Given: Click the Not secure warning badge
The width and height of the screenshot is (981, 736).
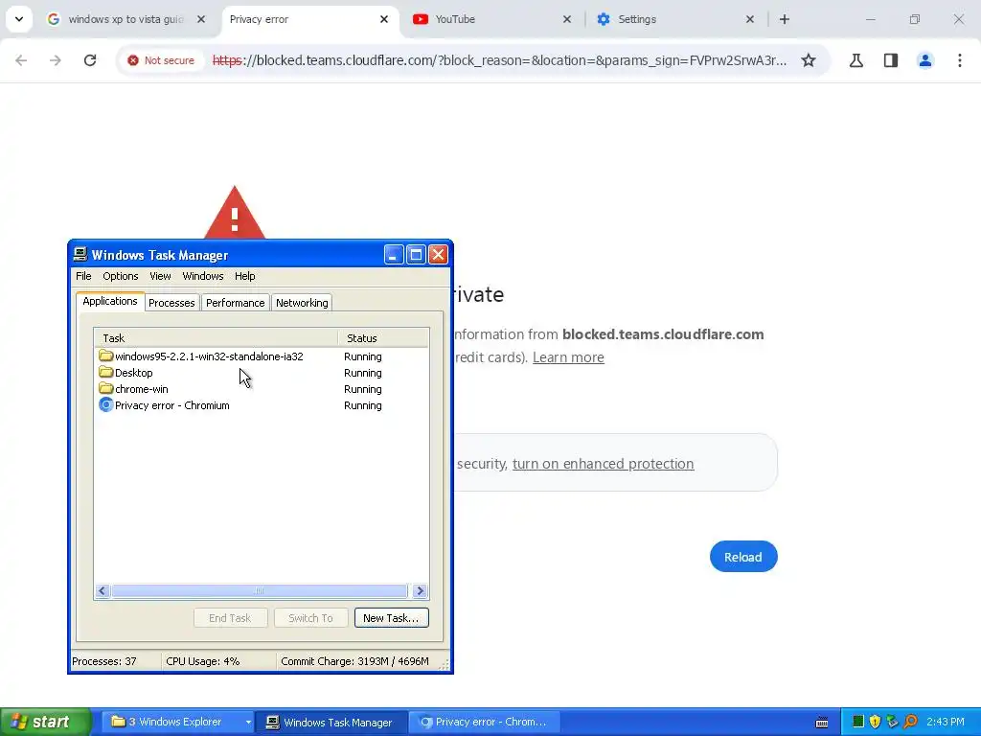Looking at the screenshot, I should [x=161, y=60].
